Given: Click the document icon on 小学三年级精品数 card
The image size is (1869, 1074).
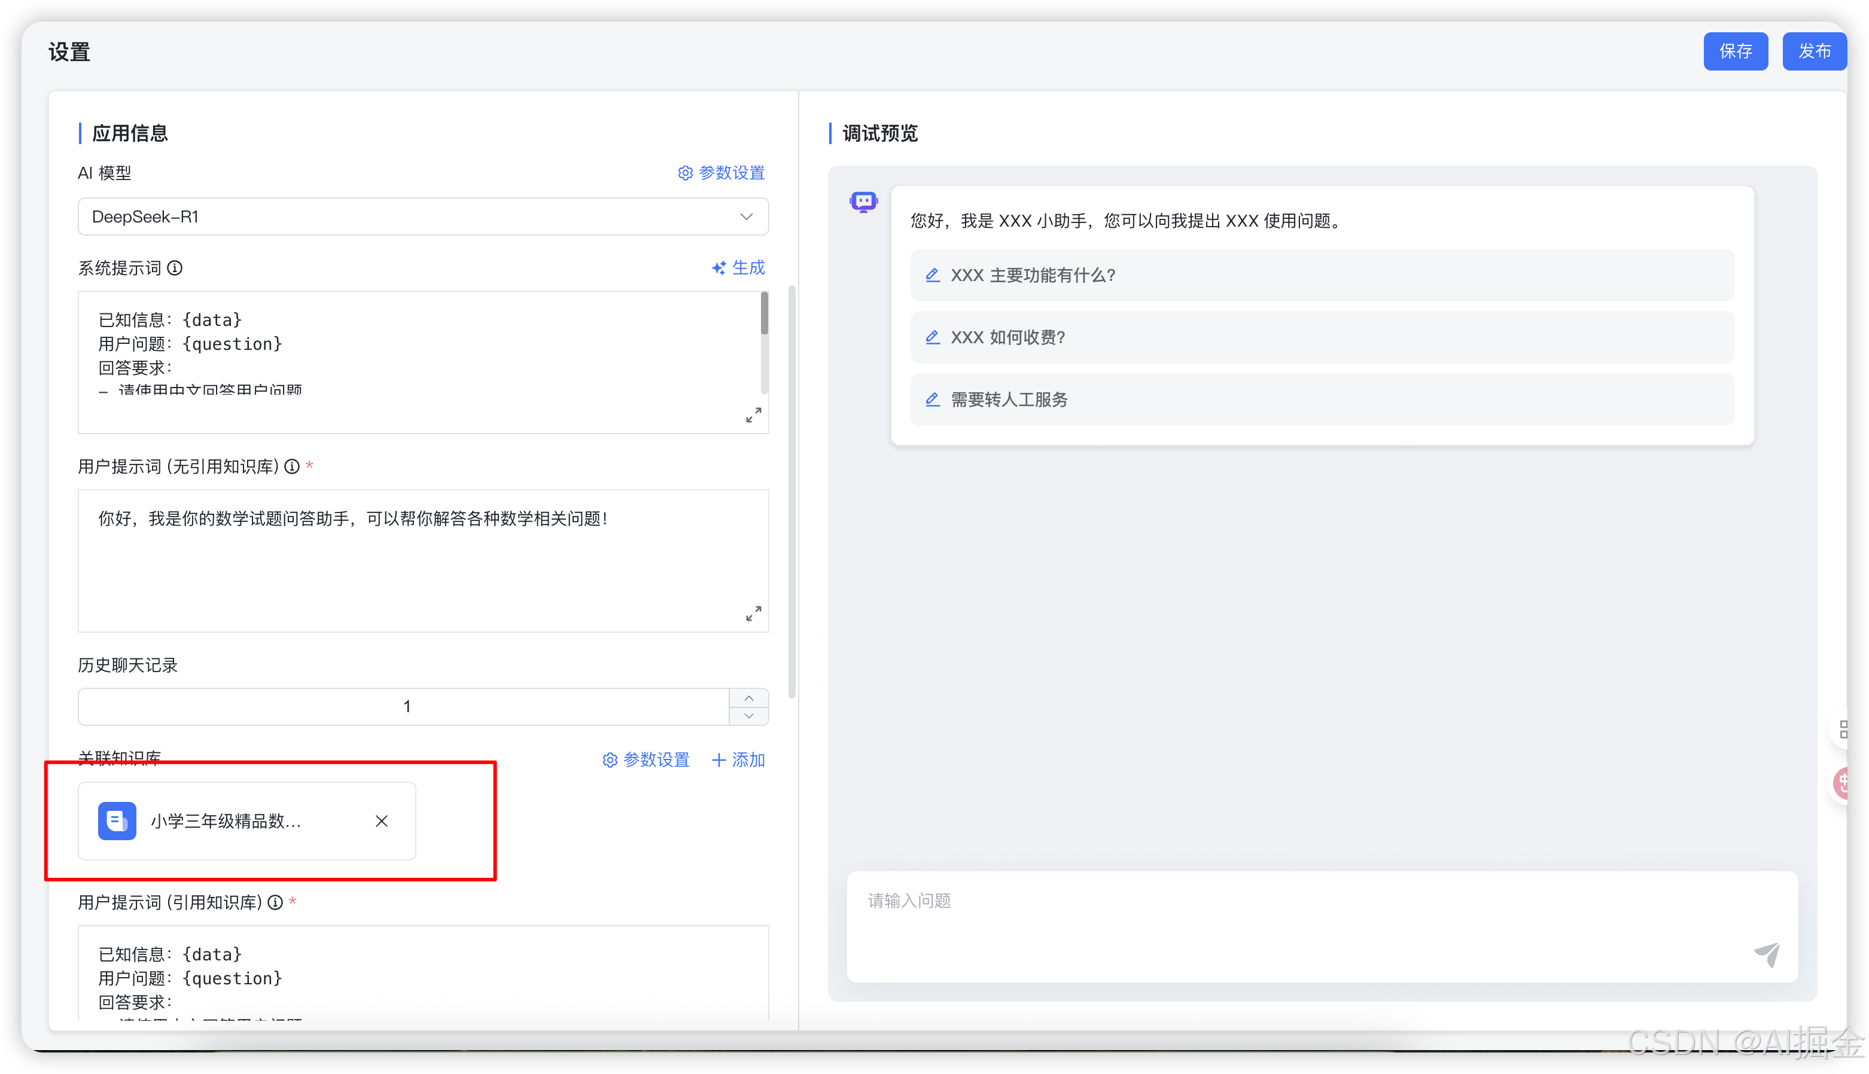Looking at the screenshot, I should point(117,821).
